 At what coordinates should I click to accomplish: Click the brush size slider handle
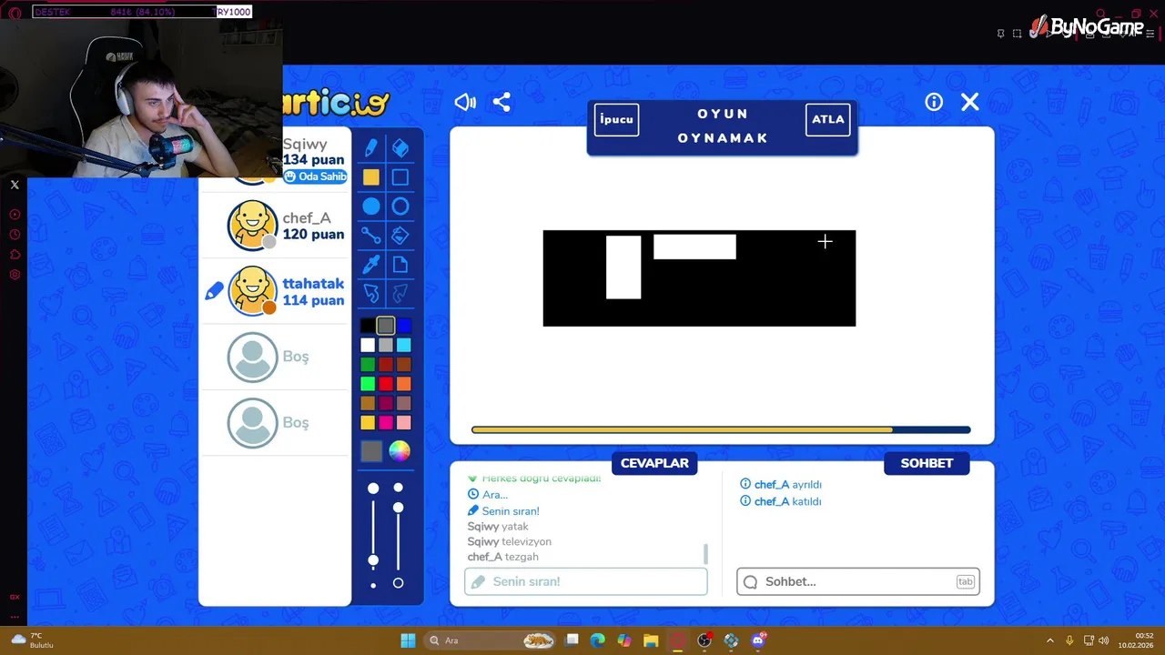click(x=373, y=560)
